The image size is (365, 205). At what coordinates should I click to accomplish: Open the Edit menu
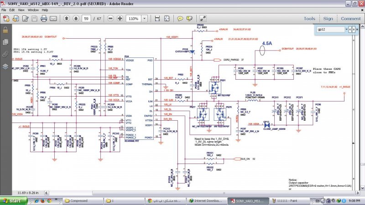[x=12, y=10]
